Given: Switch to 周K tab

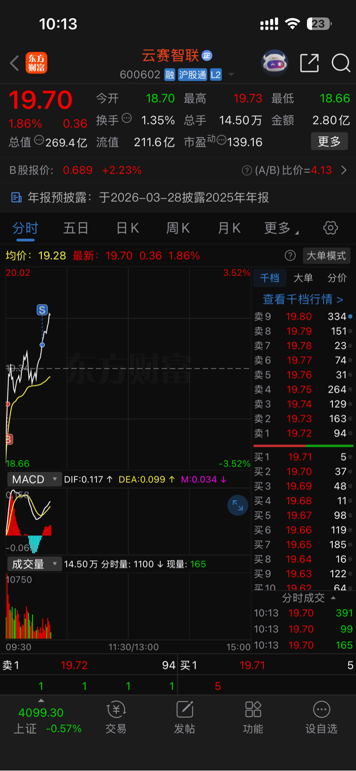Looking at the screenshot, I should [x=178, y=228].
